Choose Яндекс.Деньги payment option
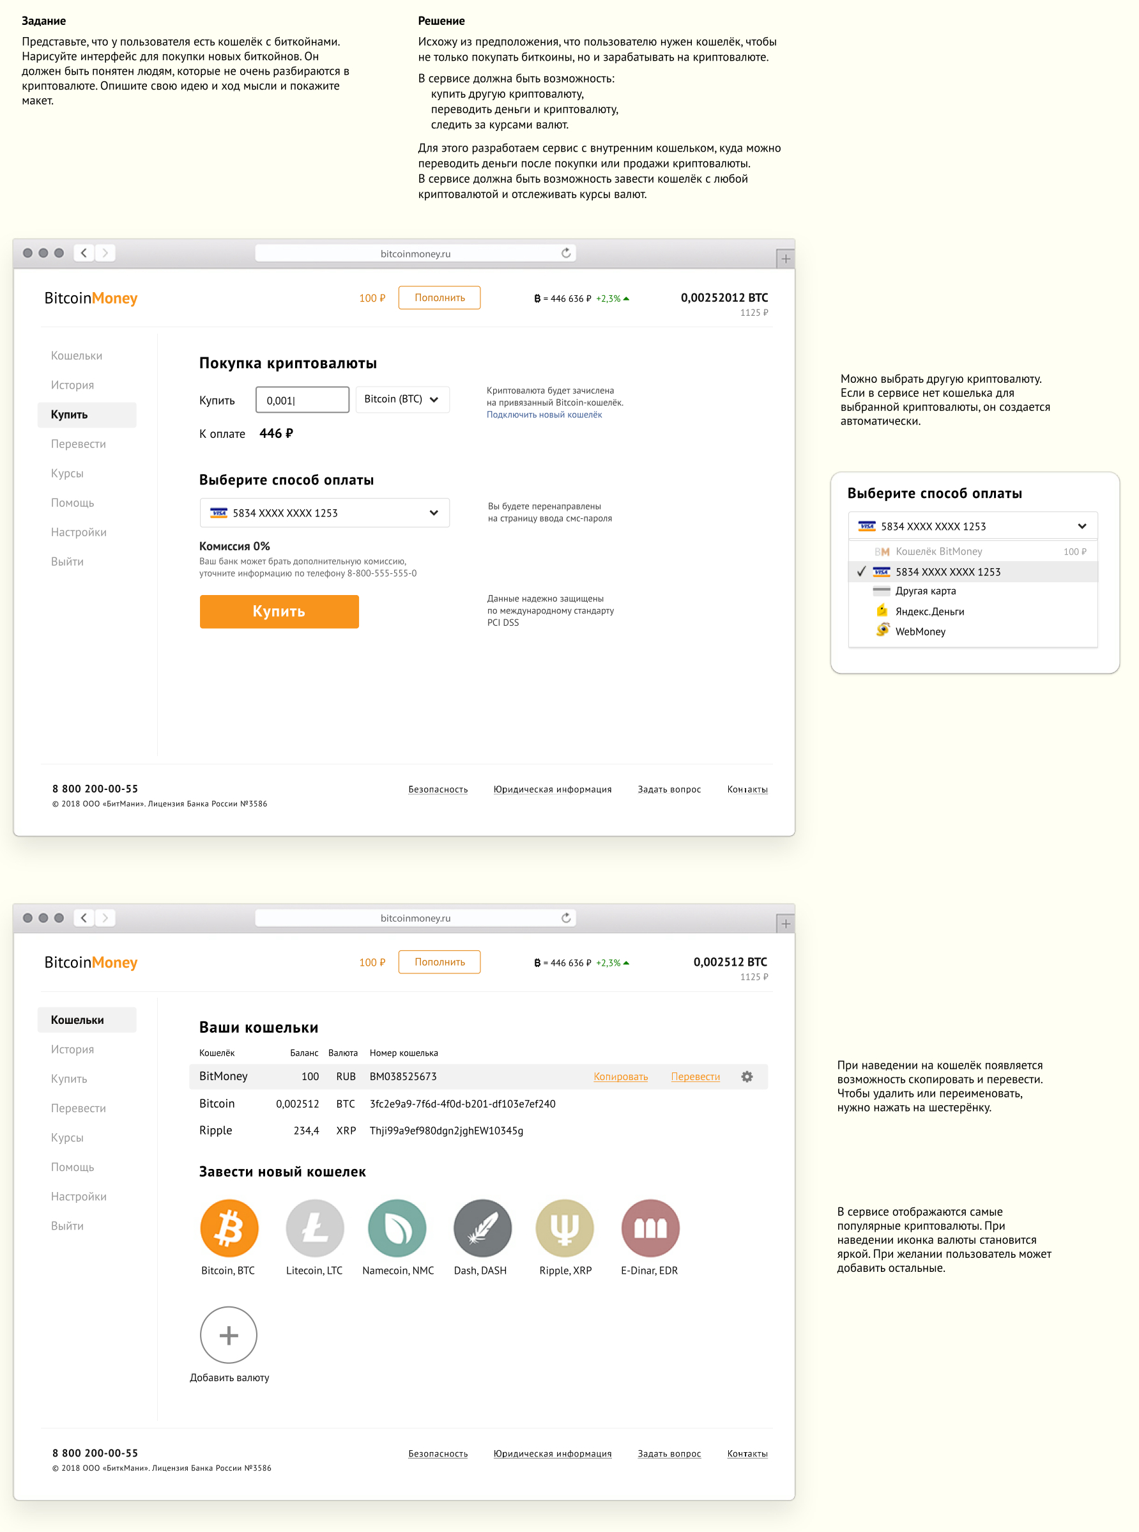This screenshot has width=1139, height=1532. pos(929,611)
